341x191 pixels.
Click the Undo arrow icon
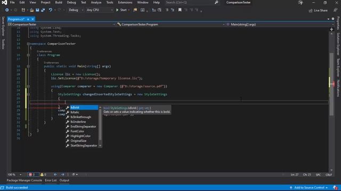51,10
